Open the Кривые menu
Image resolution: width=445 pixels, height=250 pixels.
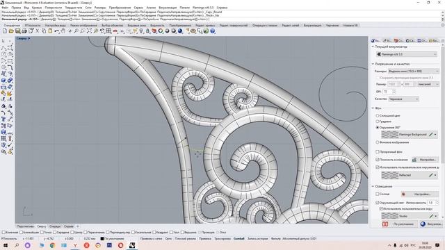pos(37,8)
